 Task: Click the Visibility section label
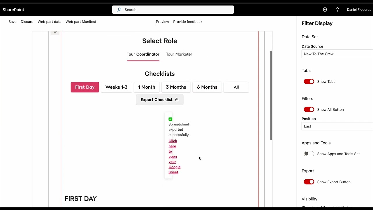(309, 199)
